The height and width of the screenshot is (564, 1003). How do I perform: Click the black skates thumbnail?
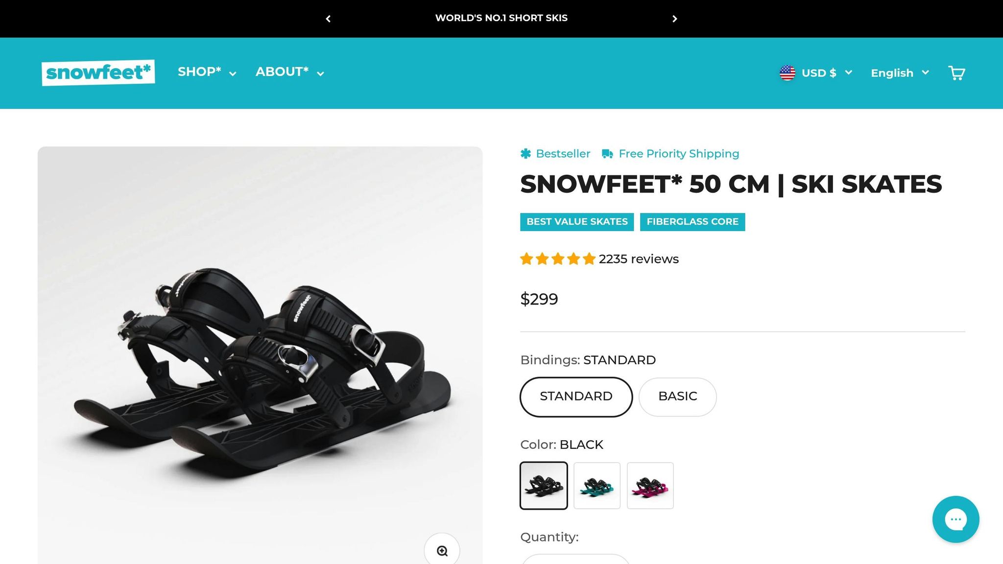544,485
